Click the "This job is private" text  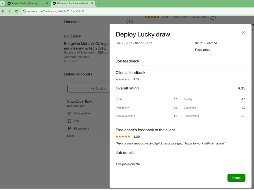pos(128,164)
